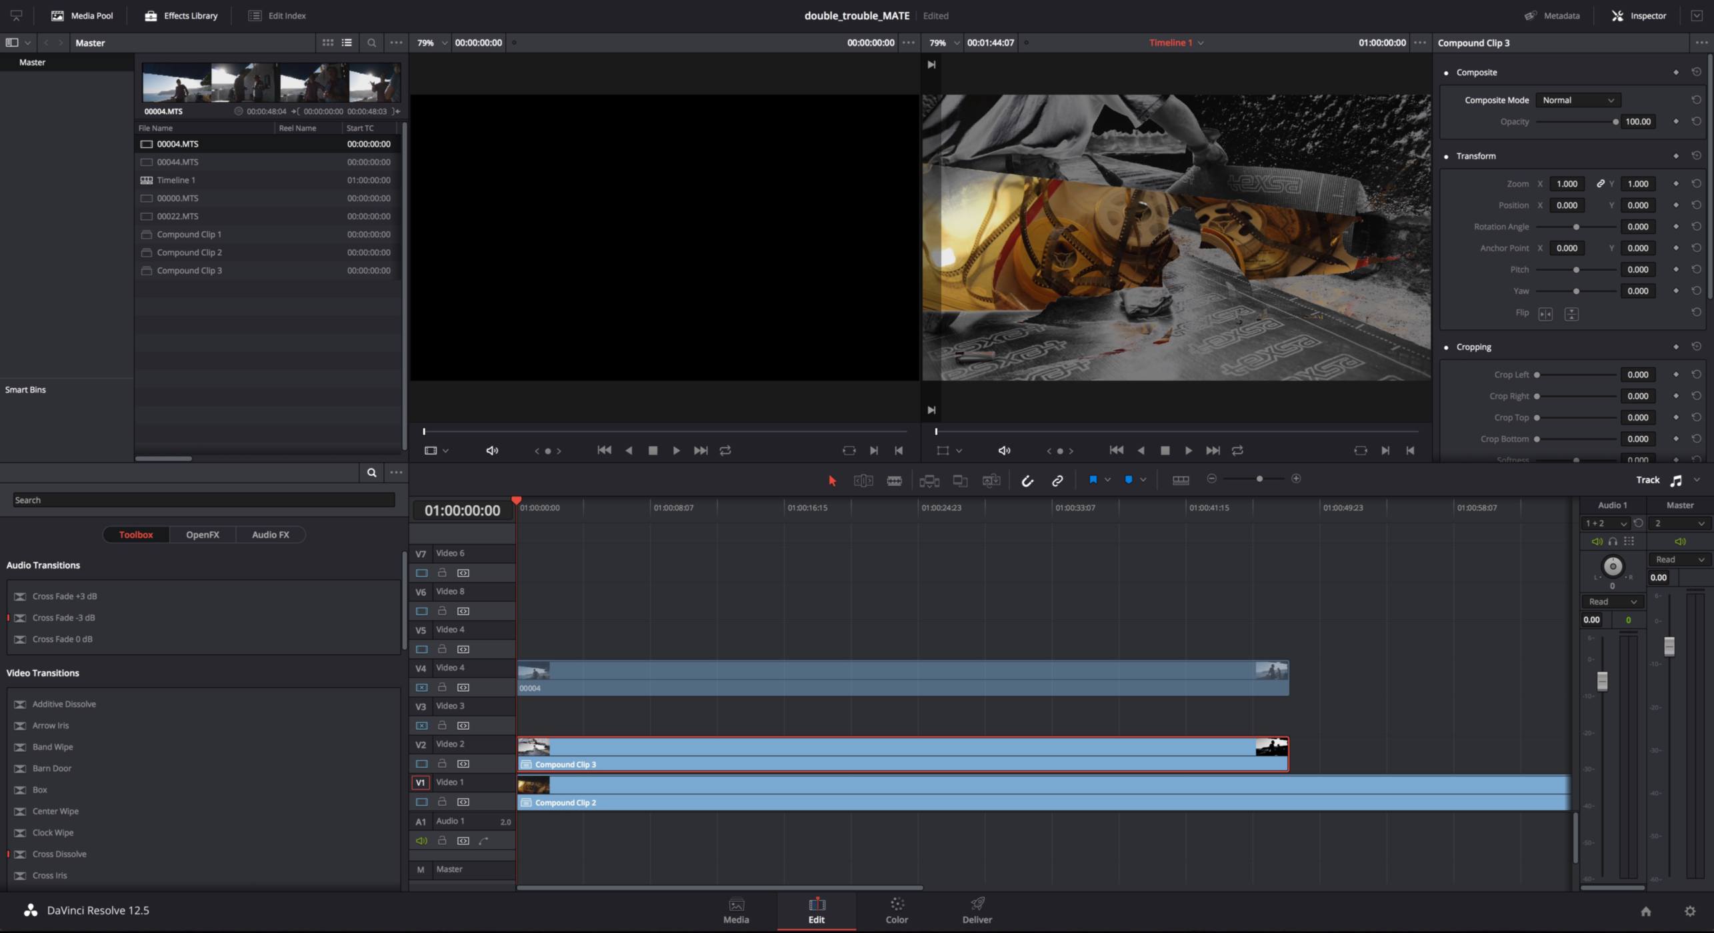
Task: Open the Composite Mode Normal dropdown
Action: coord(1578,100)
